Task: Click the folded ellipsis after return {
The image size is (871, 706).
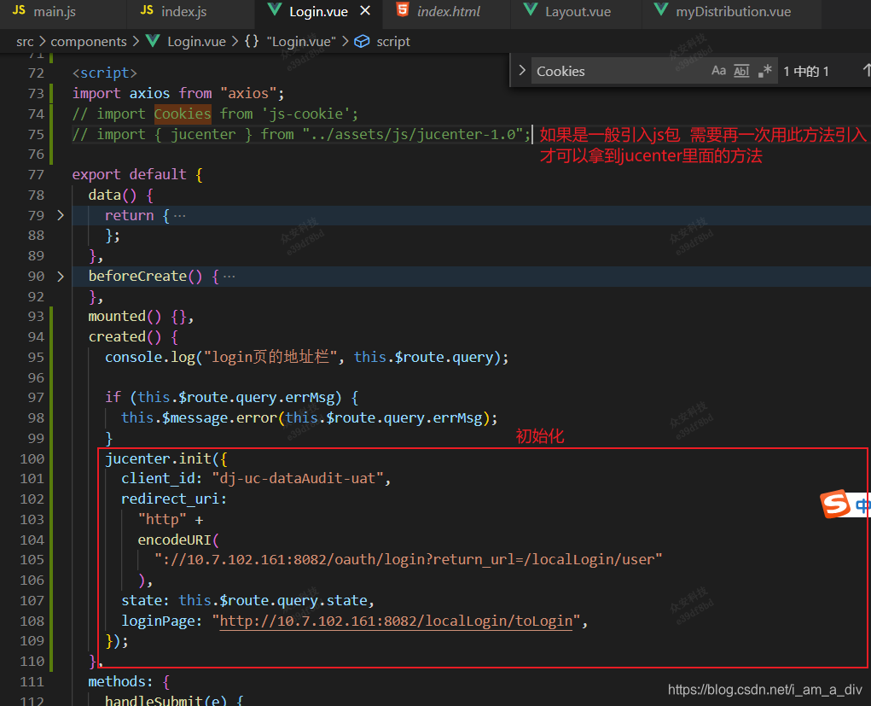Action: point(179,216)
